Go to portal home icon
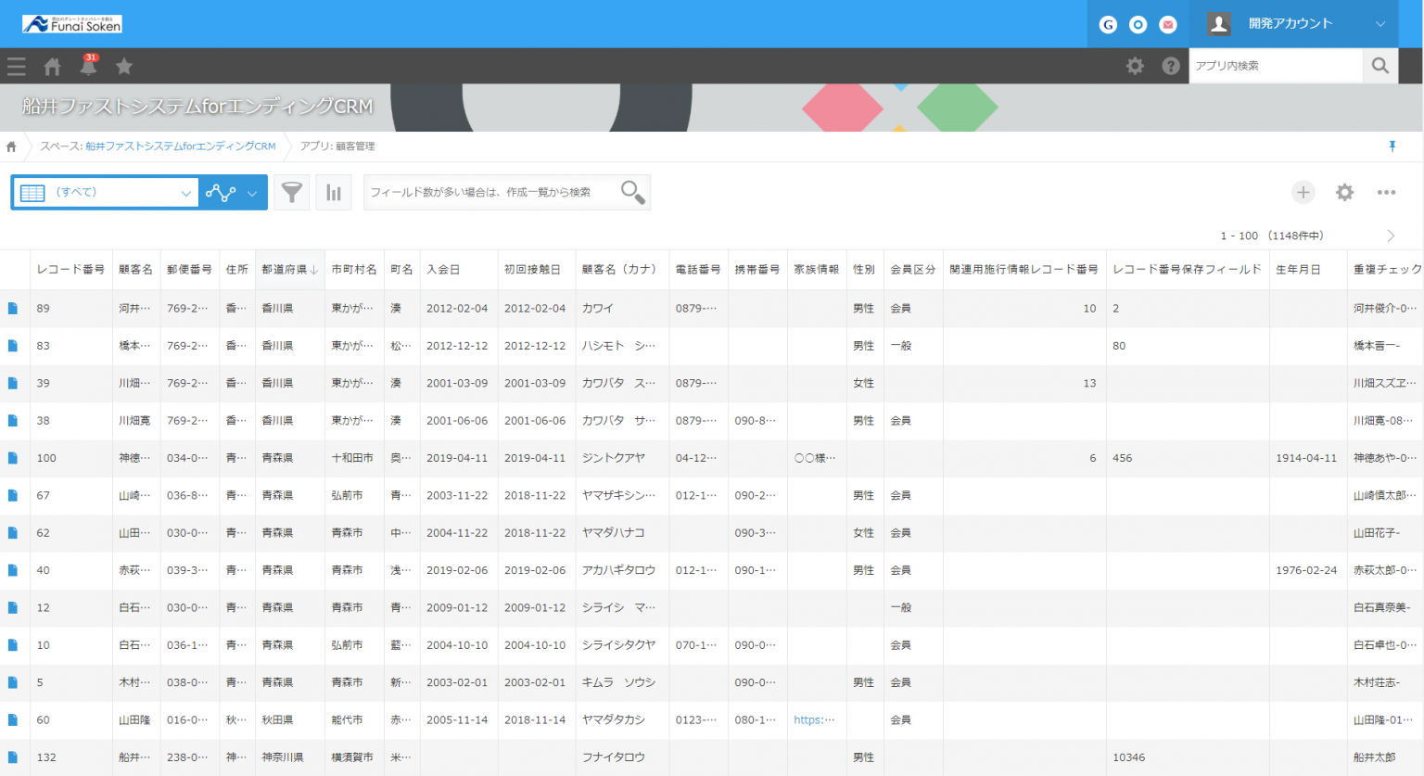The image size is (1424, 776). point(53,67)
